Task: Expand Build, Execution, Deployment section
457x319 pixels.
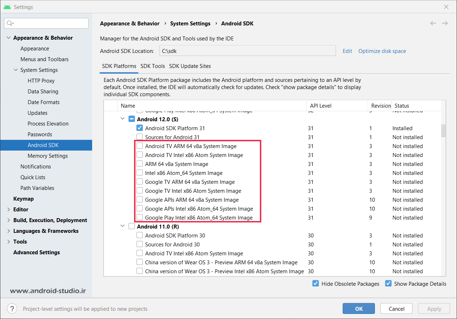Action: point(9,220)
